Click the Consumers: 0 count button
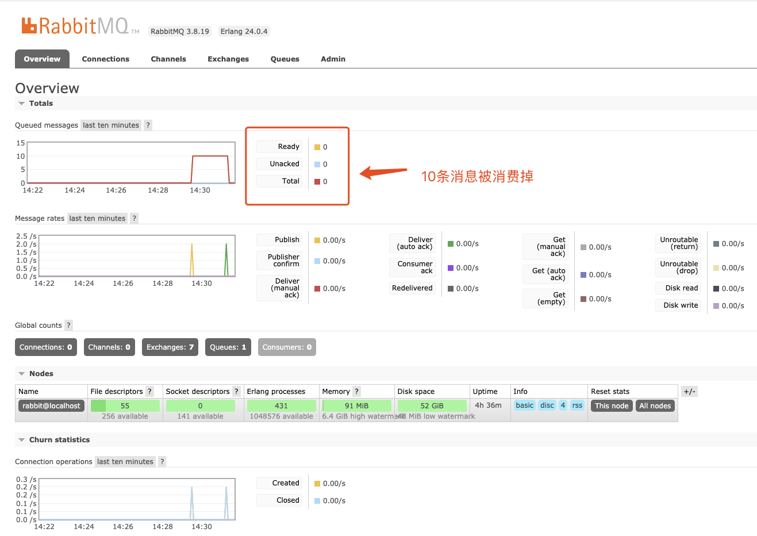This screenshot has height=536, width=757. pos(287,347)
